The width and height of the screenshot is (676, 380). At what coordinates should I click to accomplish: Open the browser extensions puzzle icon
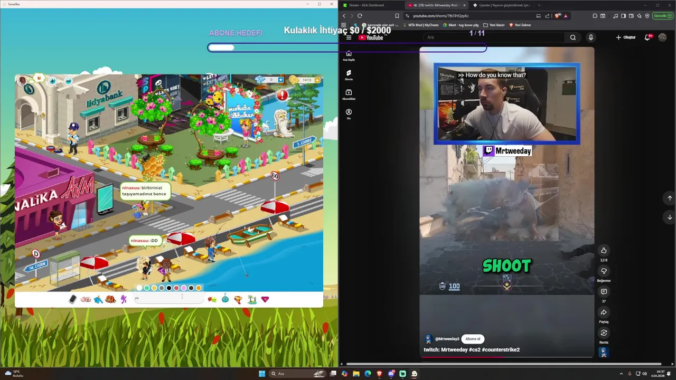pyautogui.click(x=595, y=16)
